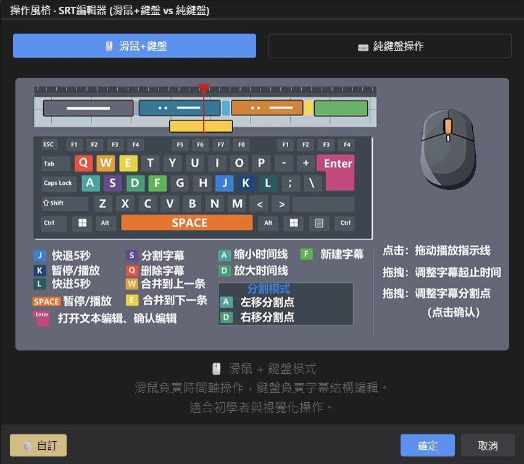The width and height of the screenshot is (524, 464).
Task: Click the red Q key on keyboard illustration
Action: (83, 163)
